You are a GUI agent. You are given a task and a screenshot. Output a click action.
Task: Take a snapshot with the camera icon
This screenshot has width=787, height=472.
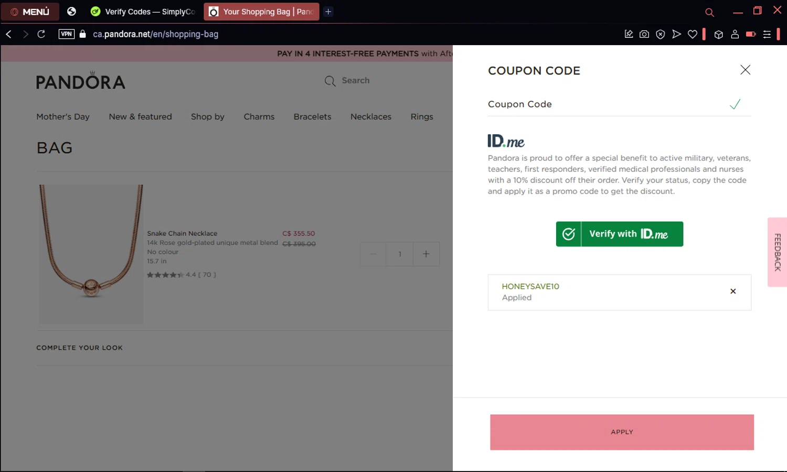click(644, 34)
